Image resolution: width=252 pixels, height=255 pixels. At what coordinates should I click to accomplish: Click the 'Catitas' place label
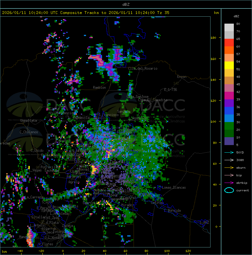[157, 203]
